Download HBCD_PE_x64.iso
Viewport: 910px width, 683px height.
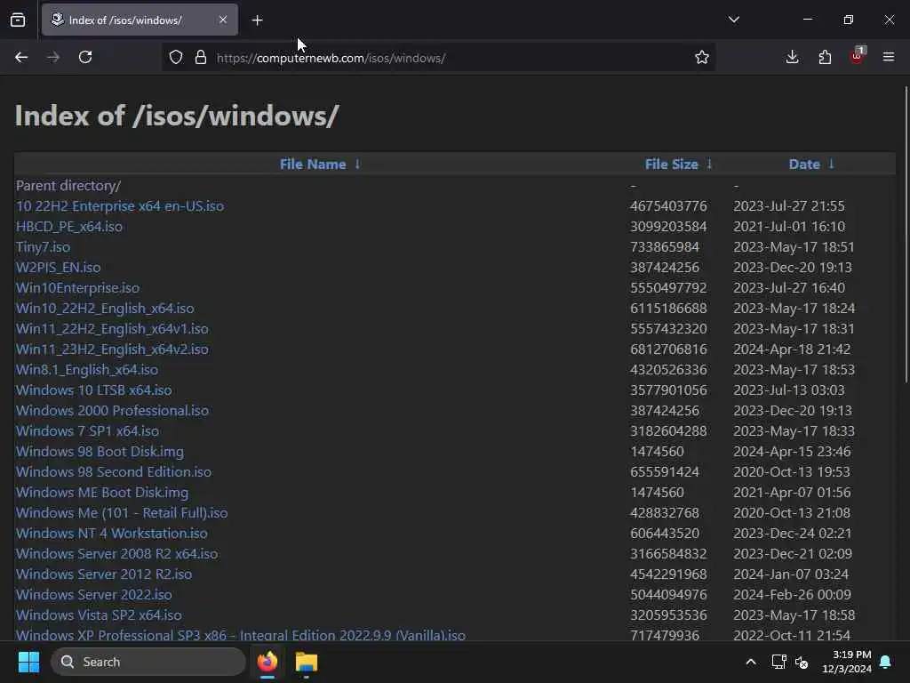69,227
